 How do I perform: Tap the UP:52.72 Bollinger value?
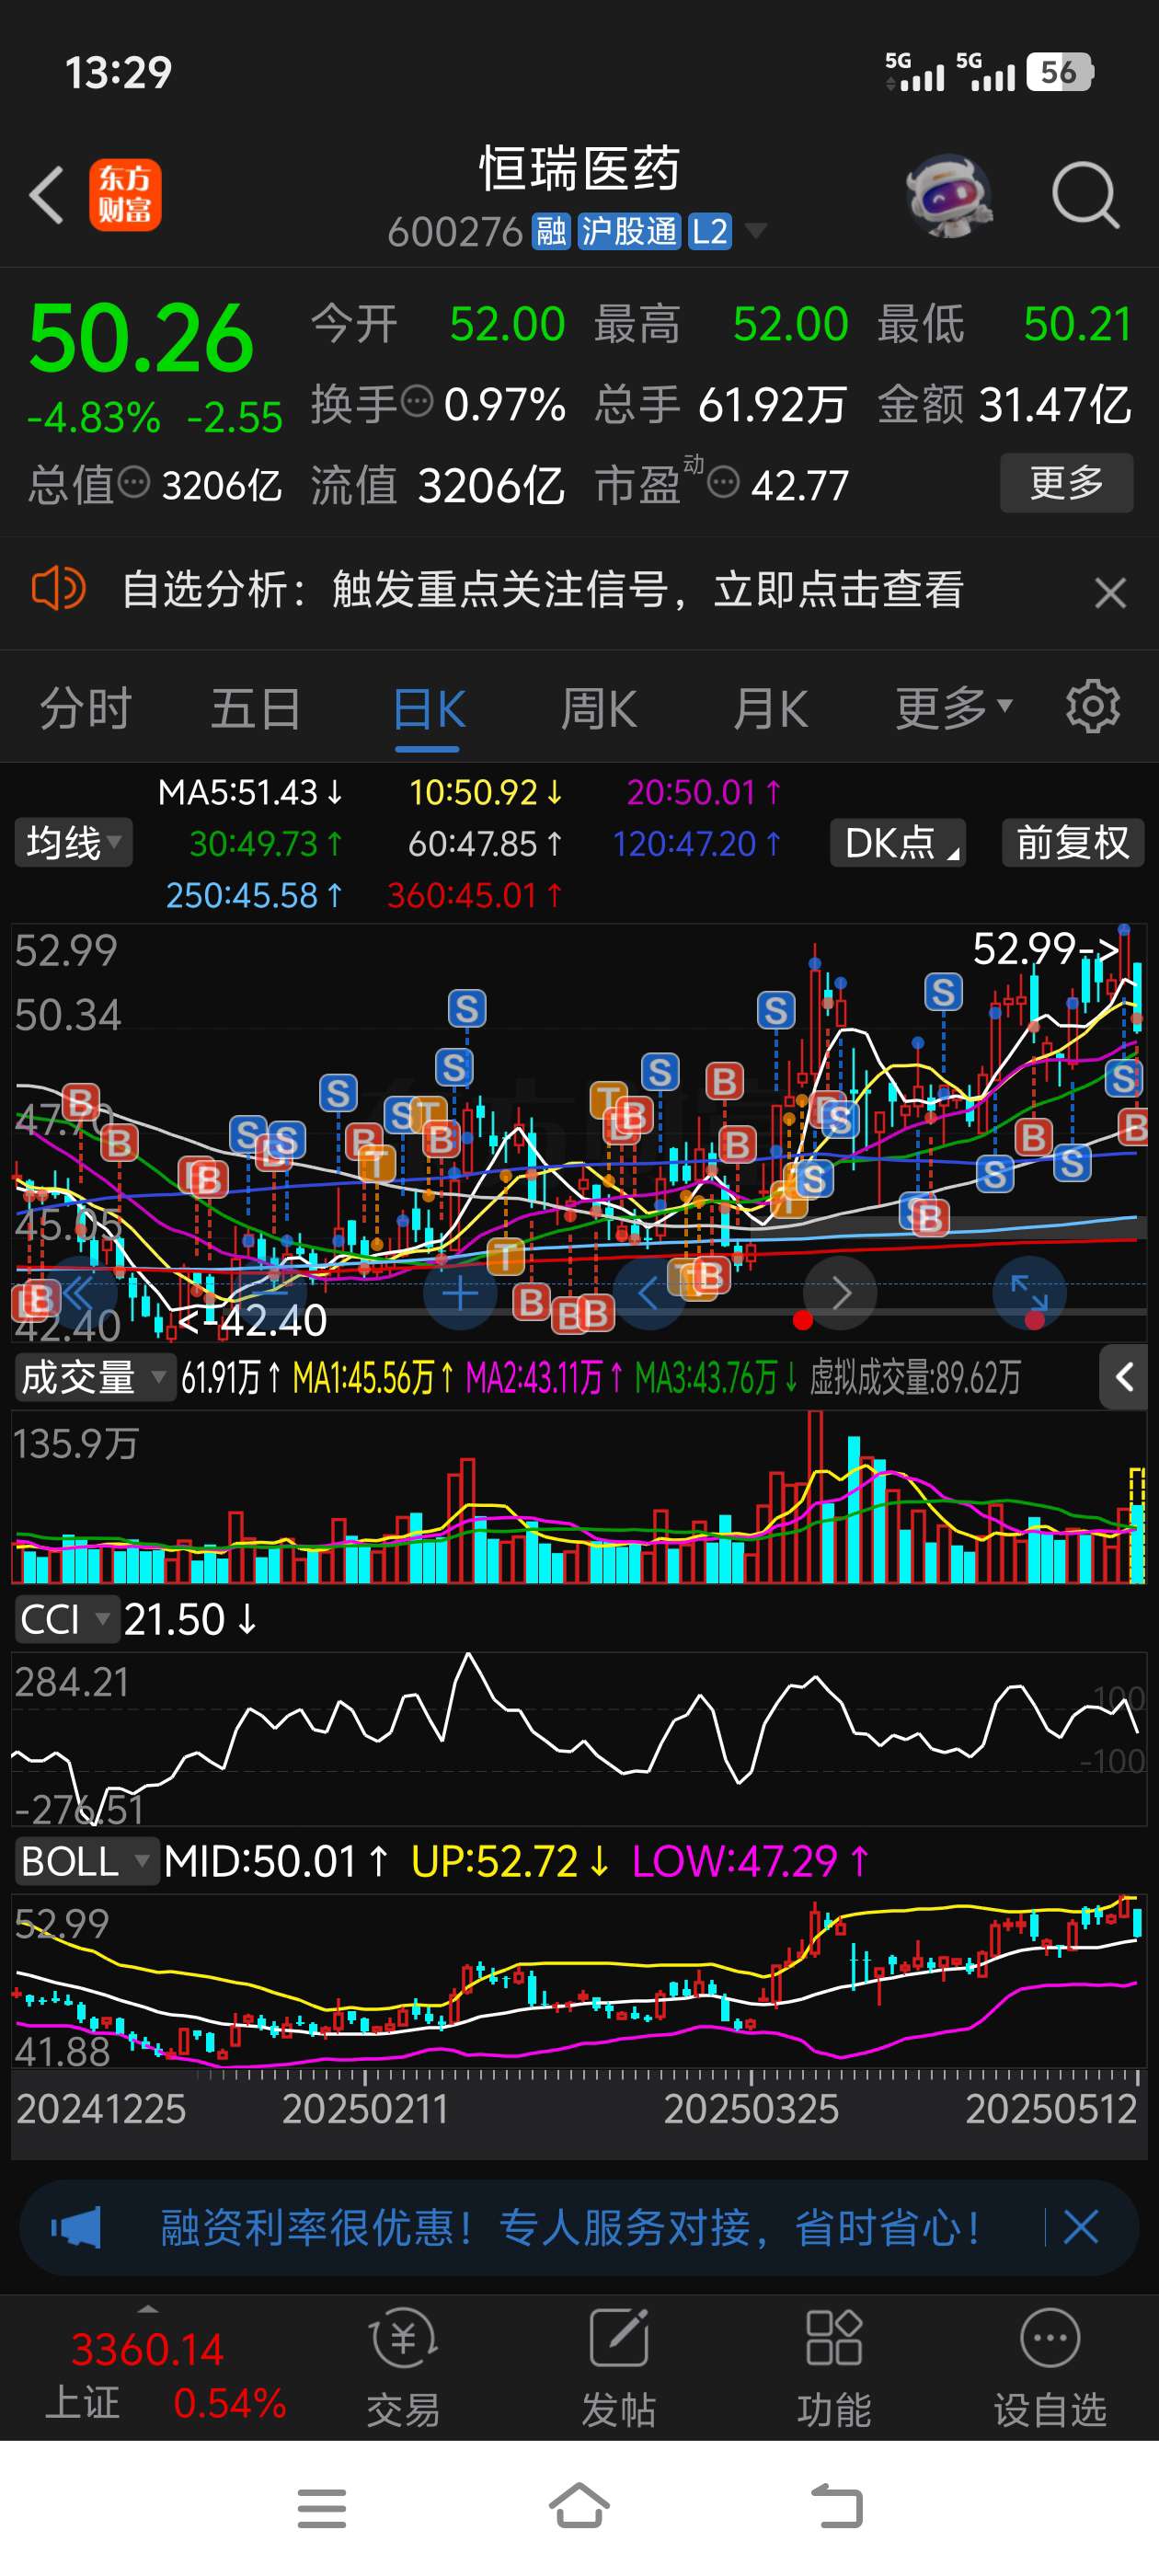[x=510, y=1861]
